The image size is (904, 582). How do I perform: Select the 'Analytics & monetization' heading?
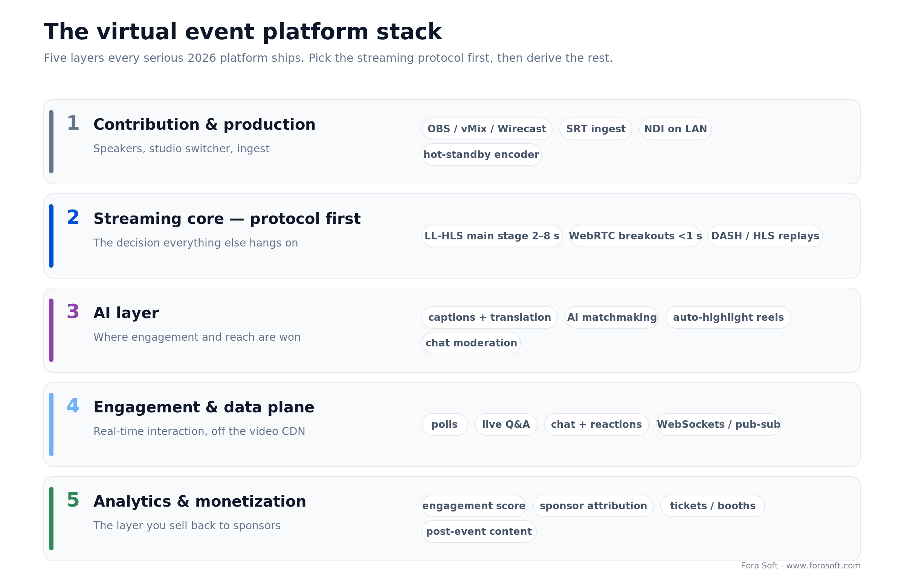click(x=199, y=501)
